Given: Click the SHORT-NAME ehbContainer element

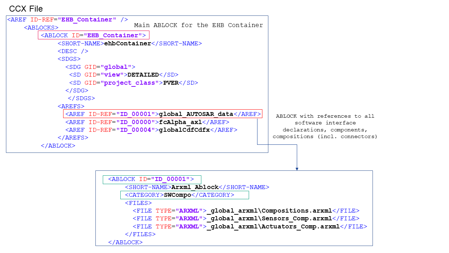Looking at the screenshot, I should click(130, 43).
